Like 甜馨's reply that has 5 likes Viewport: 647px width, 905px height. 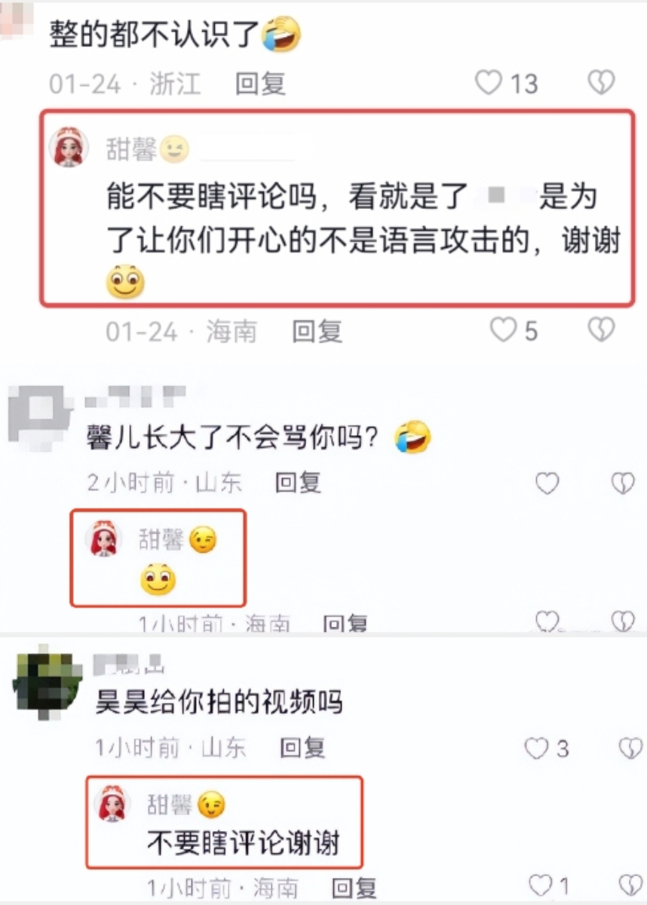pos(503,330)
